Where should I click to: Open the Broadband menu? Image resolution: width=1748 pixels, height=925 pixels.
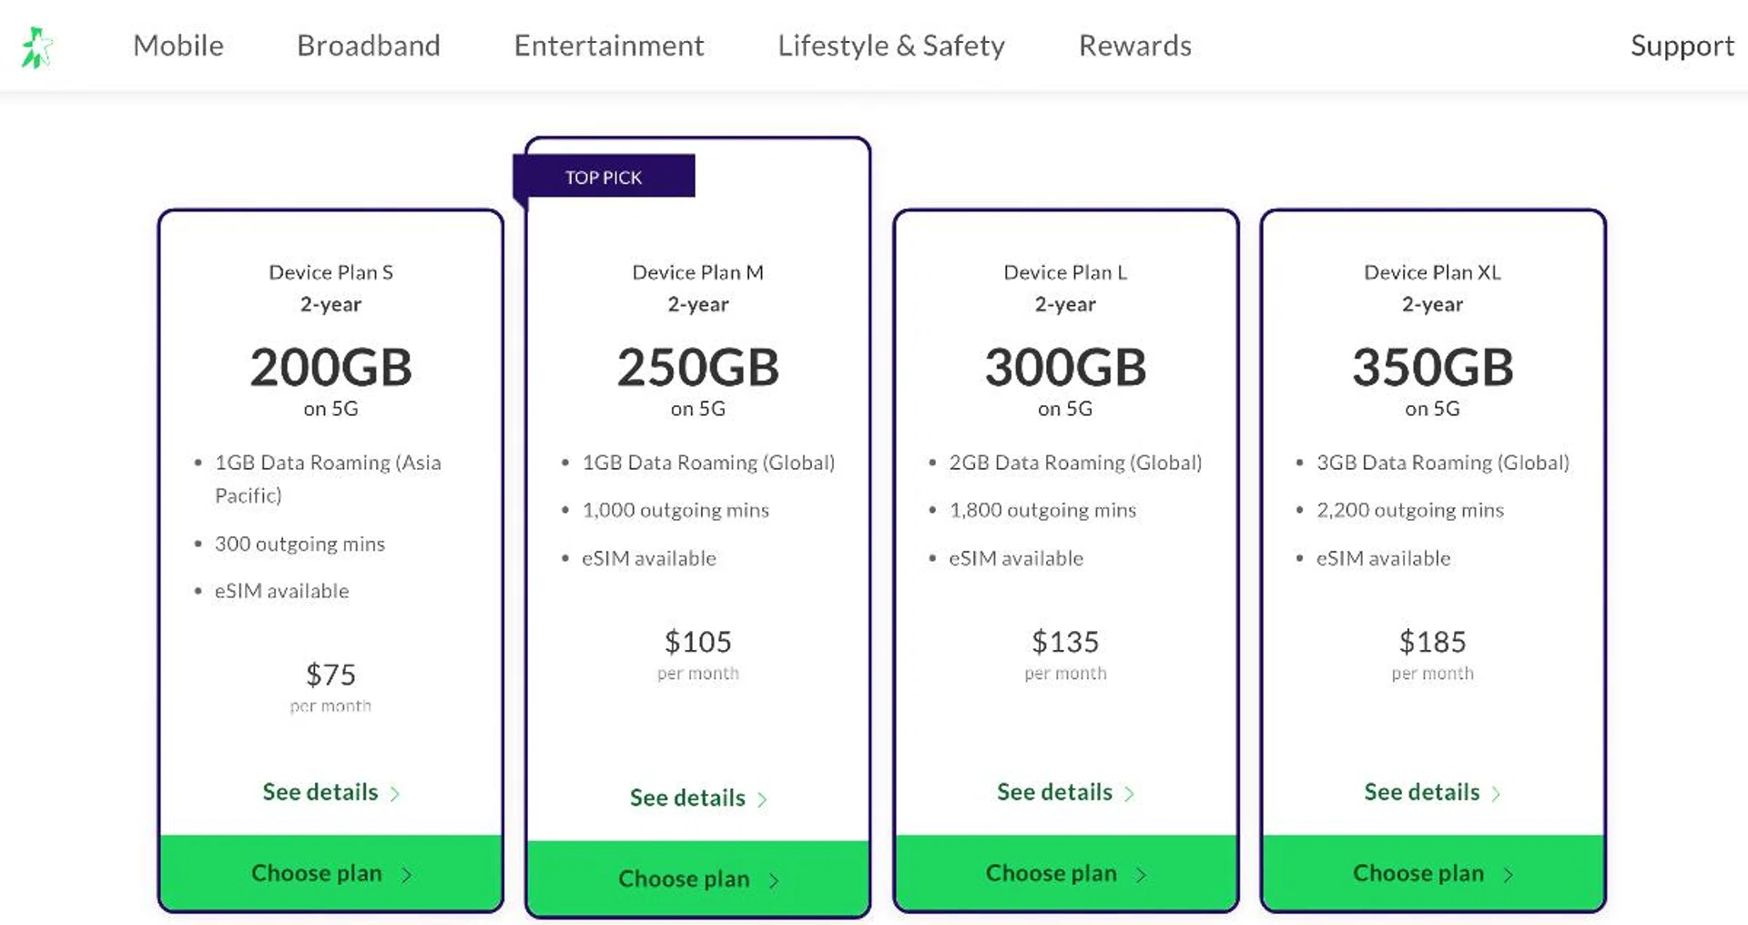[x=369, y=46]
